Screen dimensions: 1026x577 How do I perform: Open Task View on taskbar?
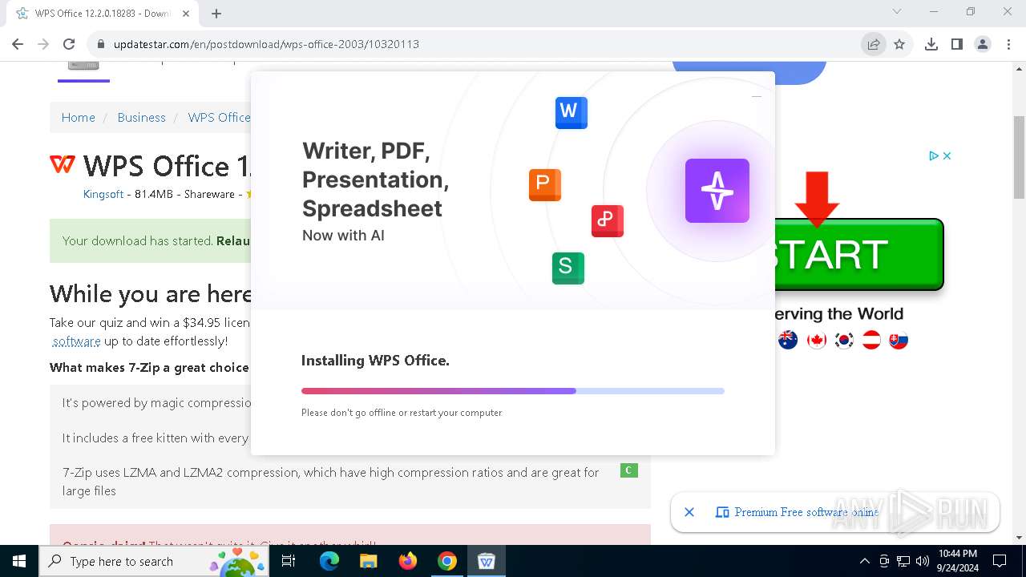point(289,561)
